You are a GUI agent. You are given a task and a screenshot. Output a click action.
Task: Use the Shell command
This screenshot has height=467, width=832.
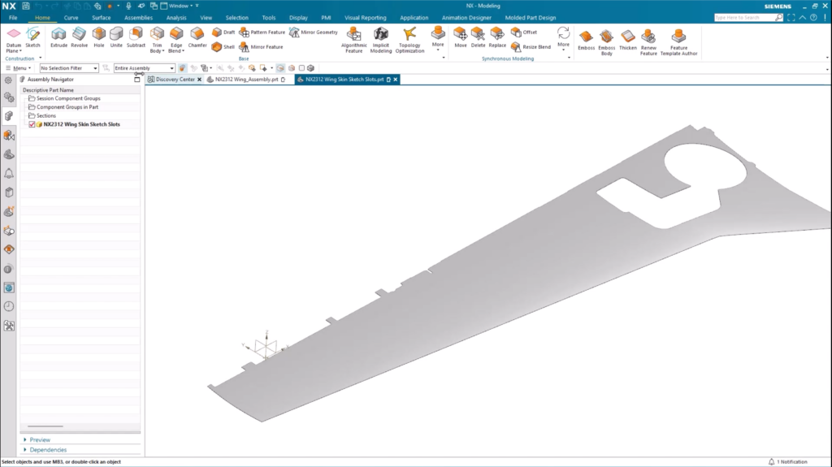point(223,47)
